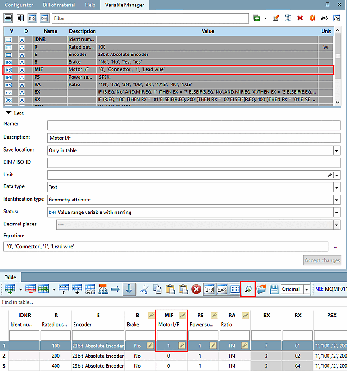
Task: Click the Filter input field
Action: tap(150, 18)
